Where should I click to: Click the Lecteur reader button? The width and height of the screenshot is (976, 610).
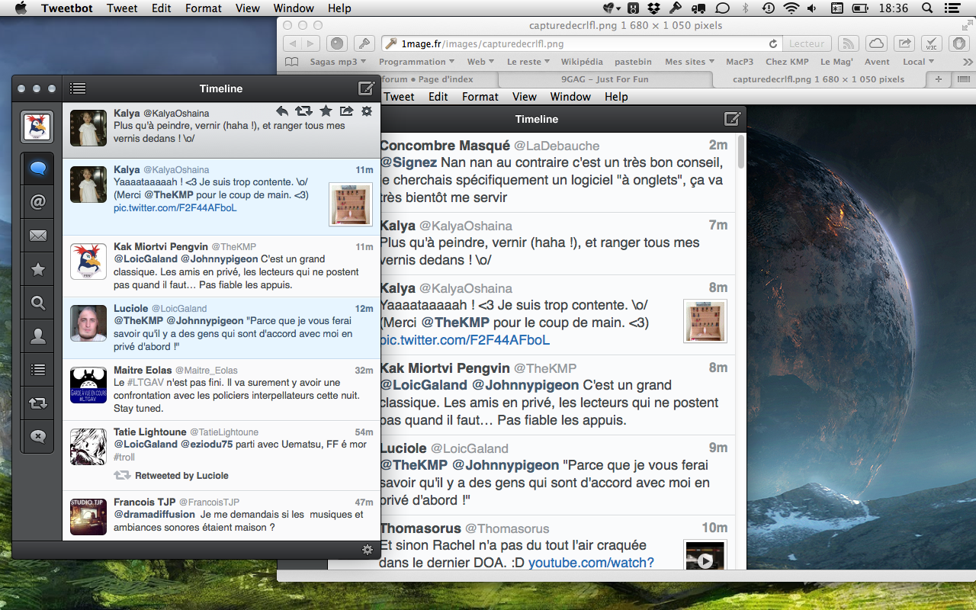click(806, 43)
